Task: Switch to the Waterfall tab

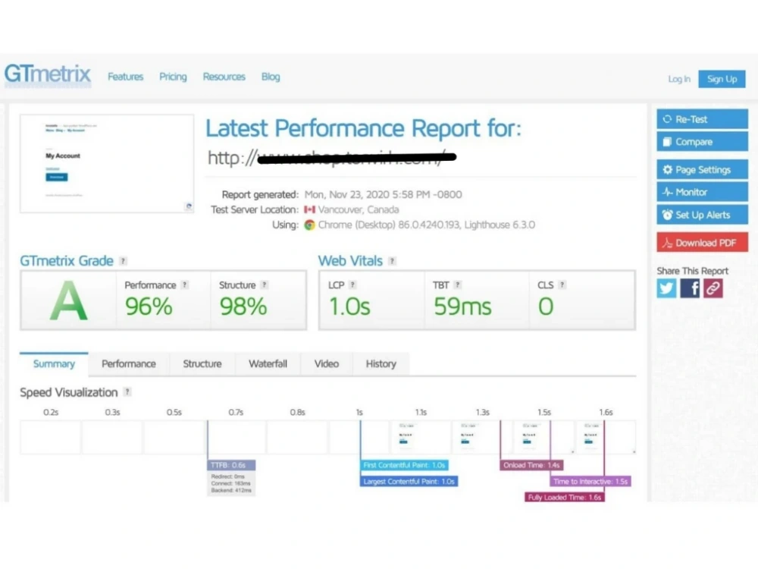Action: click(268, 364)
